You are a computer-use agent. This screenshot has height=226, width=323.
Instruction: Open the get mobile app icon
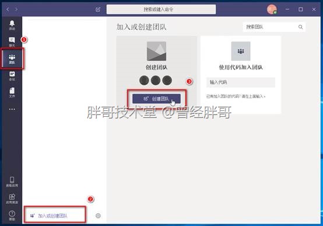(12, 182)
